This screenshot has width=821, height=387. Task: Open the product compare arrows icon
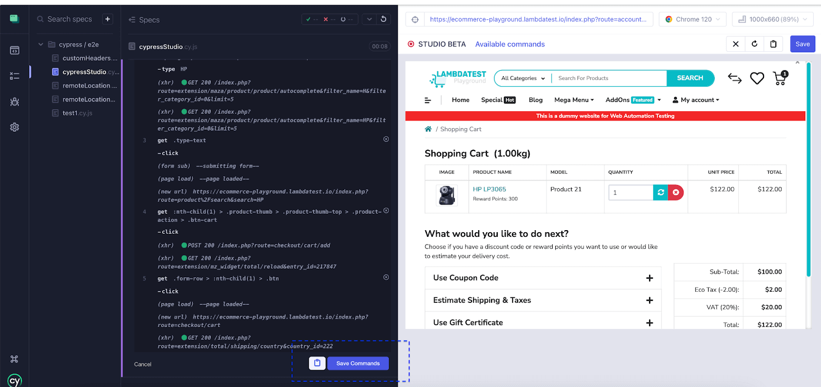click(x=735, y=78)
